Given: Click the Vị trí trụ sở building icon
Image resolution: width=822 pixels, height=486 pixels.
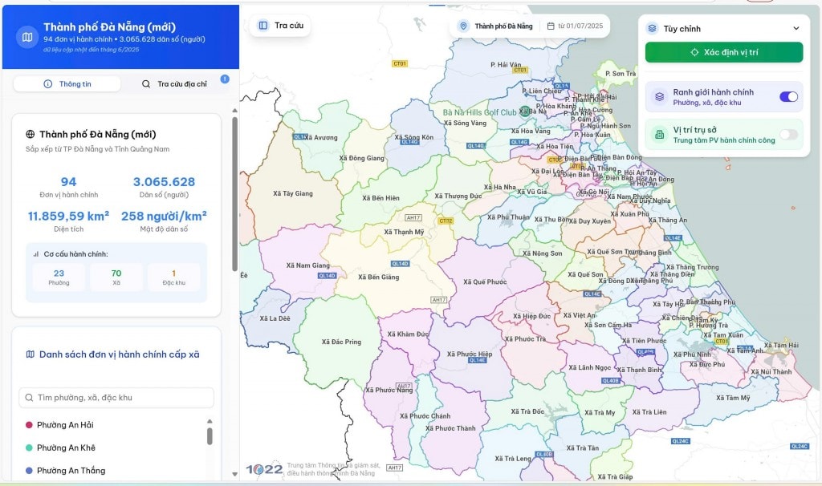Looking at the screenshot, I should coord(660,135).
